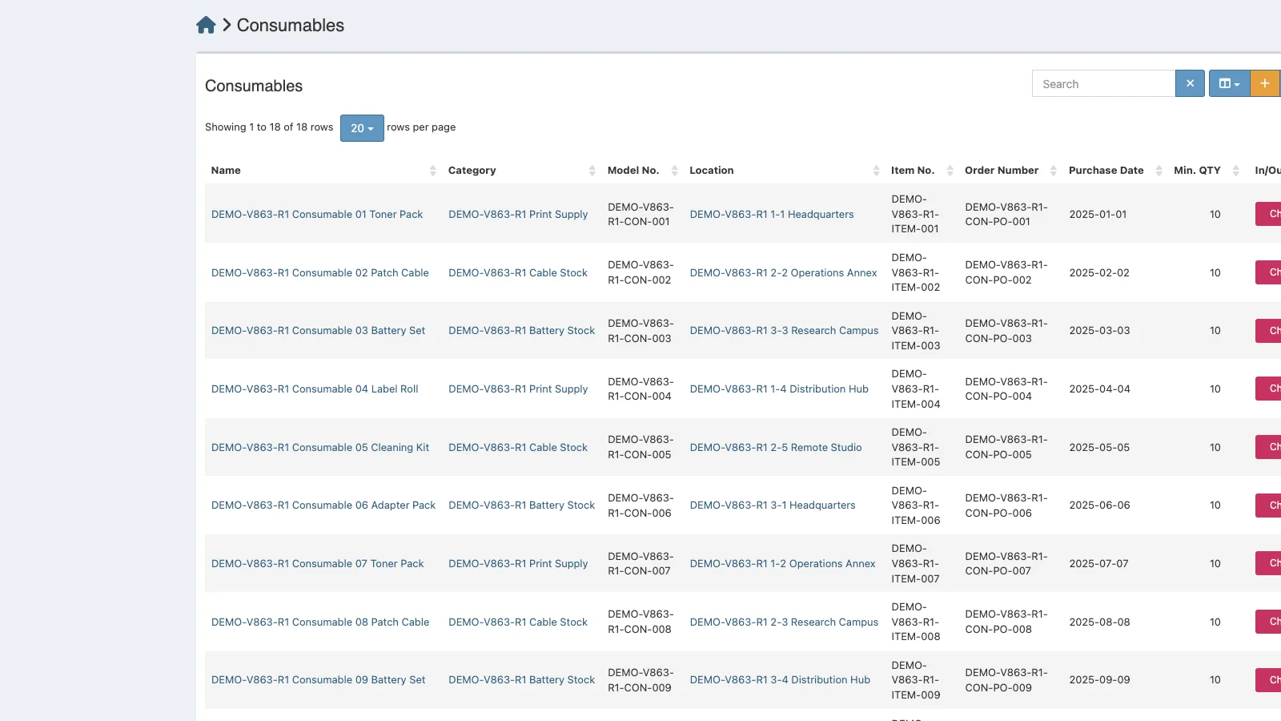
Task: Open Consumable 04 Label Roll link
Action: pos(315,389)
